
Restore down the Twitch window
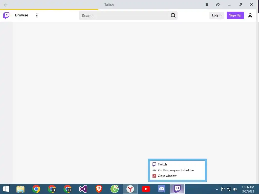tap(240, 5)
